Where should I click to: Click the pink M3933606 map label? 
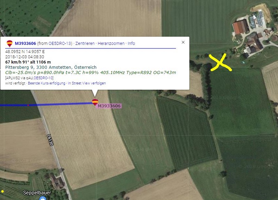(109, 106)
